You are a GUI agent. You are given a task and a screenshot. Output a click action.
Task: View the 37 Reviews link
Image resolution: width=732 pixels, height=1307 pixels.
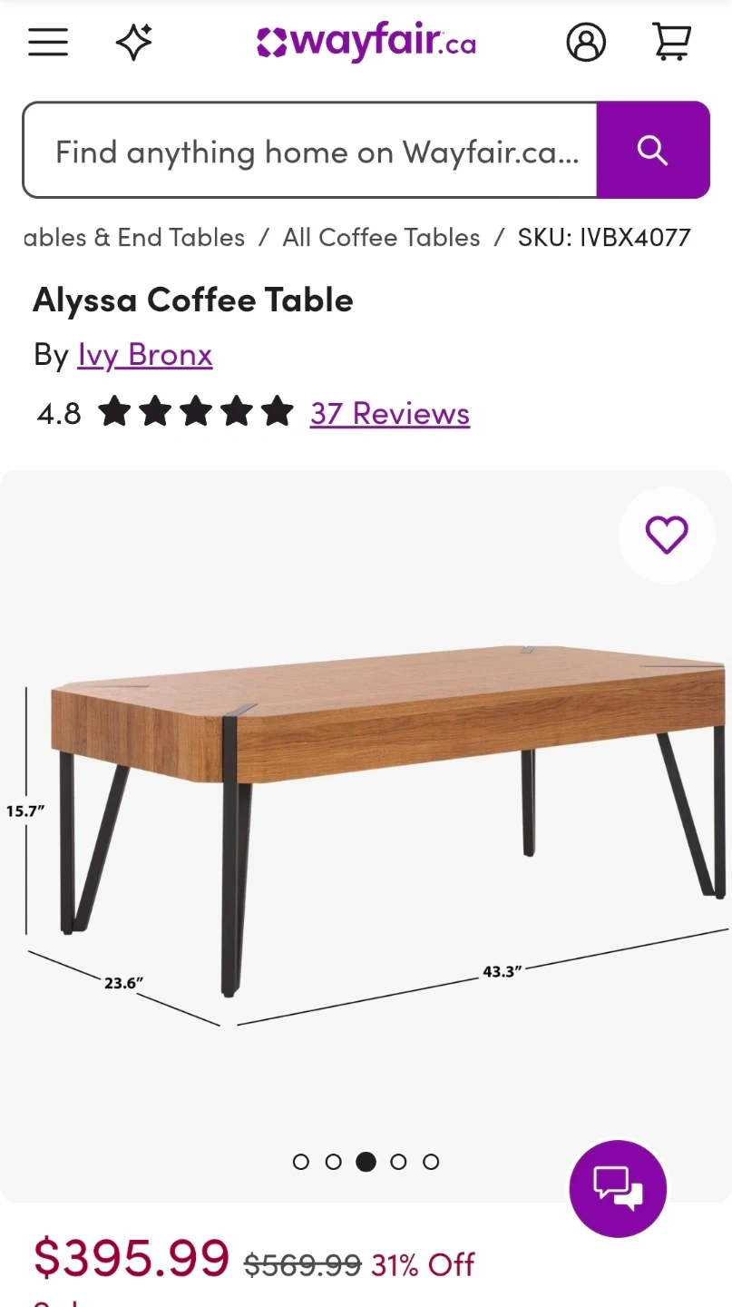pyautogui.click(x=390, y=414)
